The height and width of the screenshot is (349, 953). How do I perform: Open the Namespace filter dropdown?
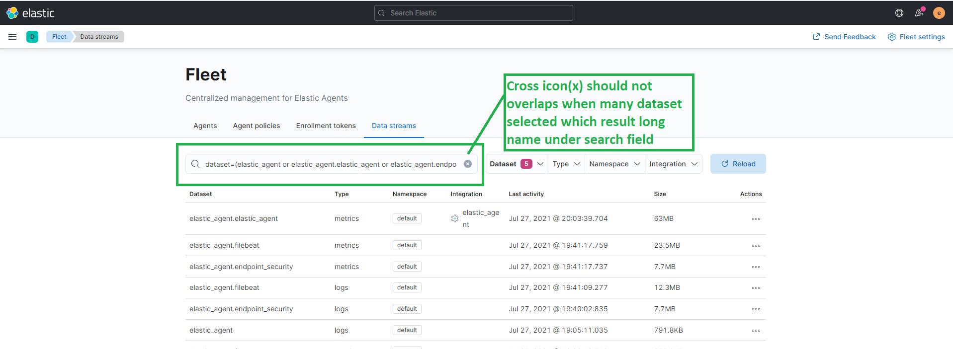[614, 164]
